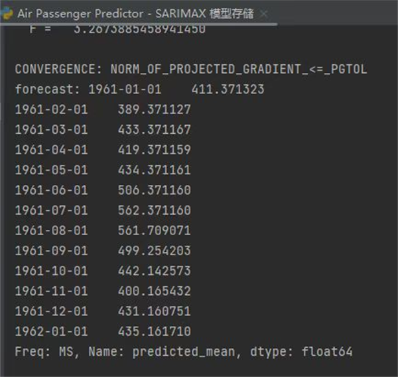Click the value 562.371160
Viewport: 398px width, 377px height.
pyautogui.click(x=154, y=210)
